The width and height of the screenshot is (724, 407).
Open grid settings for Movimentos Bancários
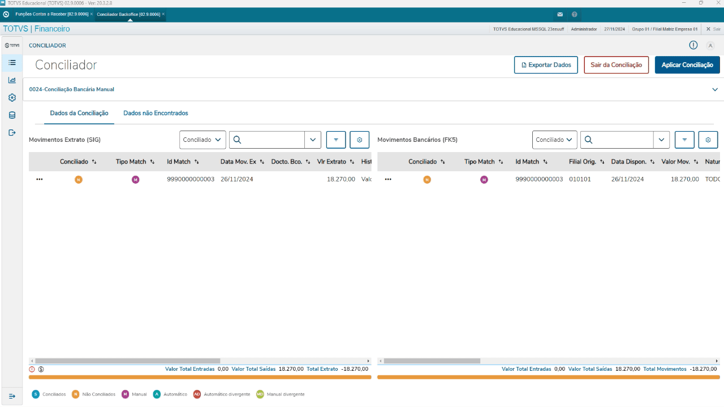click(708, 140)
